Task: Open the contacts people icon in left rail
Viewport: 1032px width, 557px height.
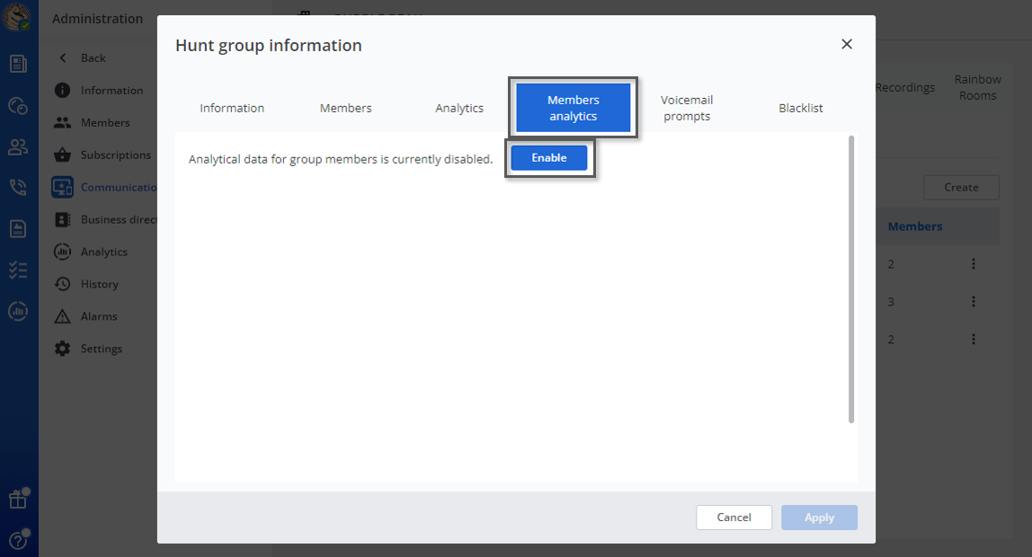Action: click(x=18, y=146)
